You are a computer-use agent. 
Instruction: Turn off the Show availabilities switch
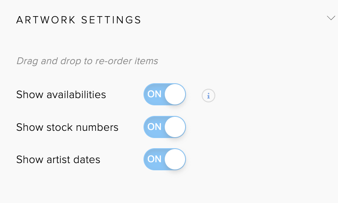tap(165, 94)
